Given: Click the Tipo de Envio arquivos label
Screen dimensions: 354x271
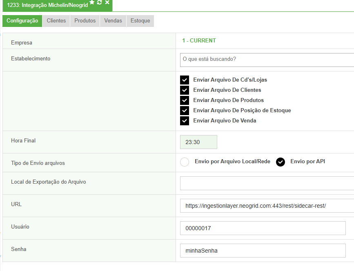Looking at the screenshot, I should tap(38, 163).
